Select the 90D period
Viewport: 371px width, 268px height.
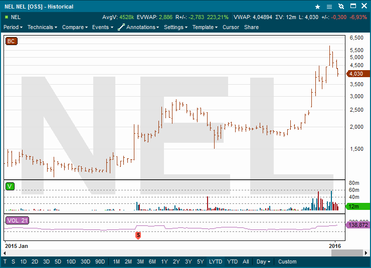(100, 261)
